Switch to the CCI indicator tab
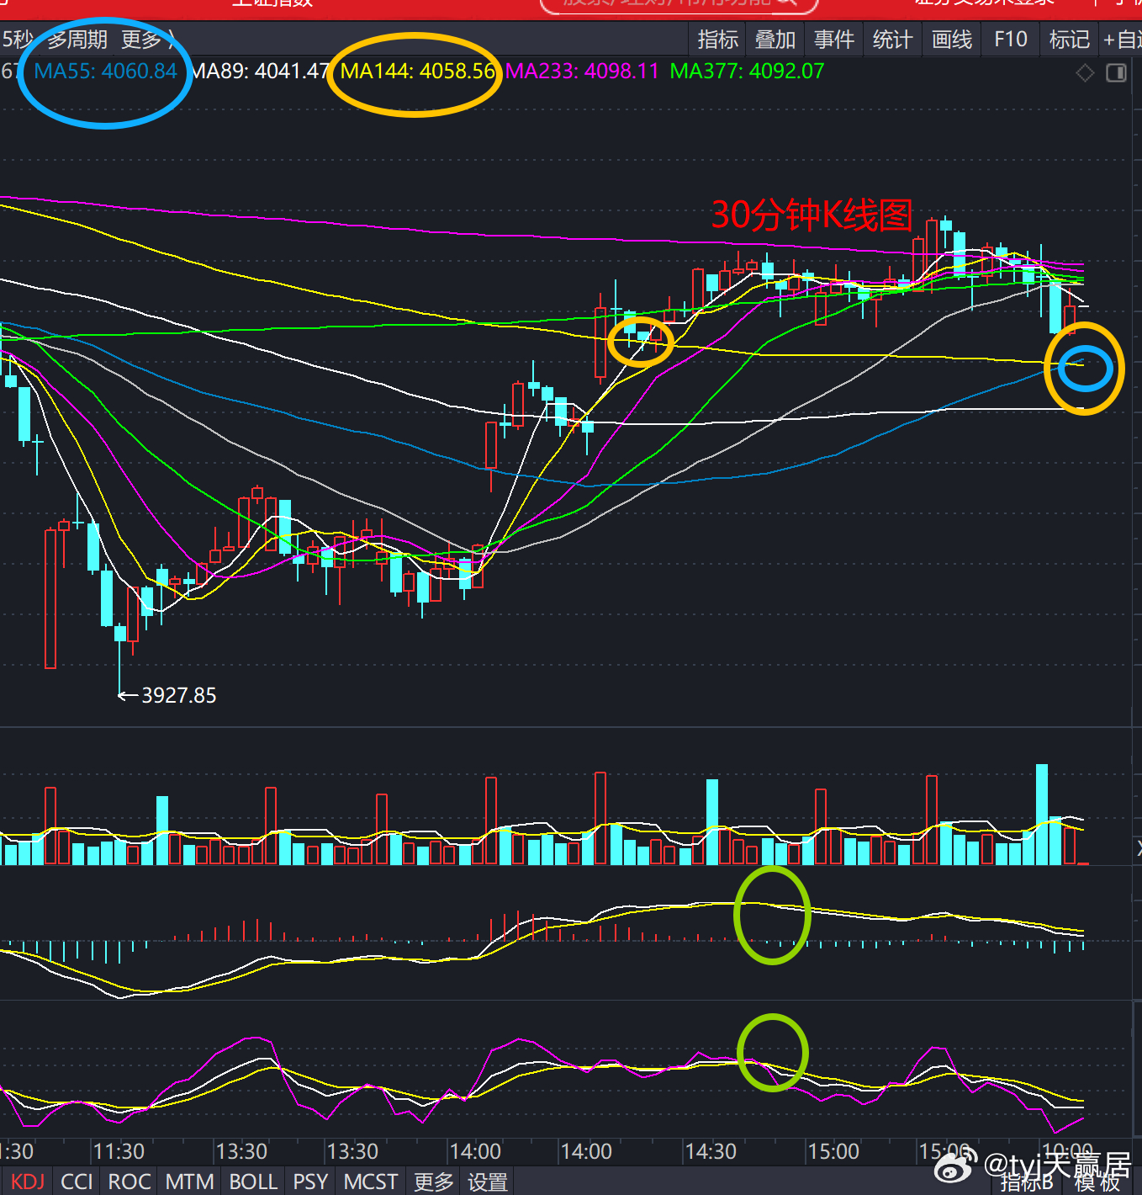 [x=77, y=1182]
